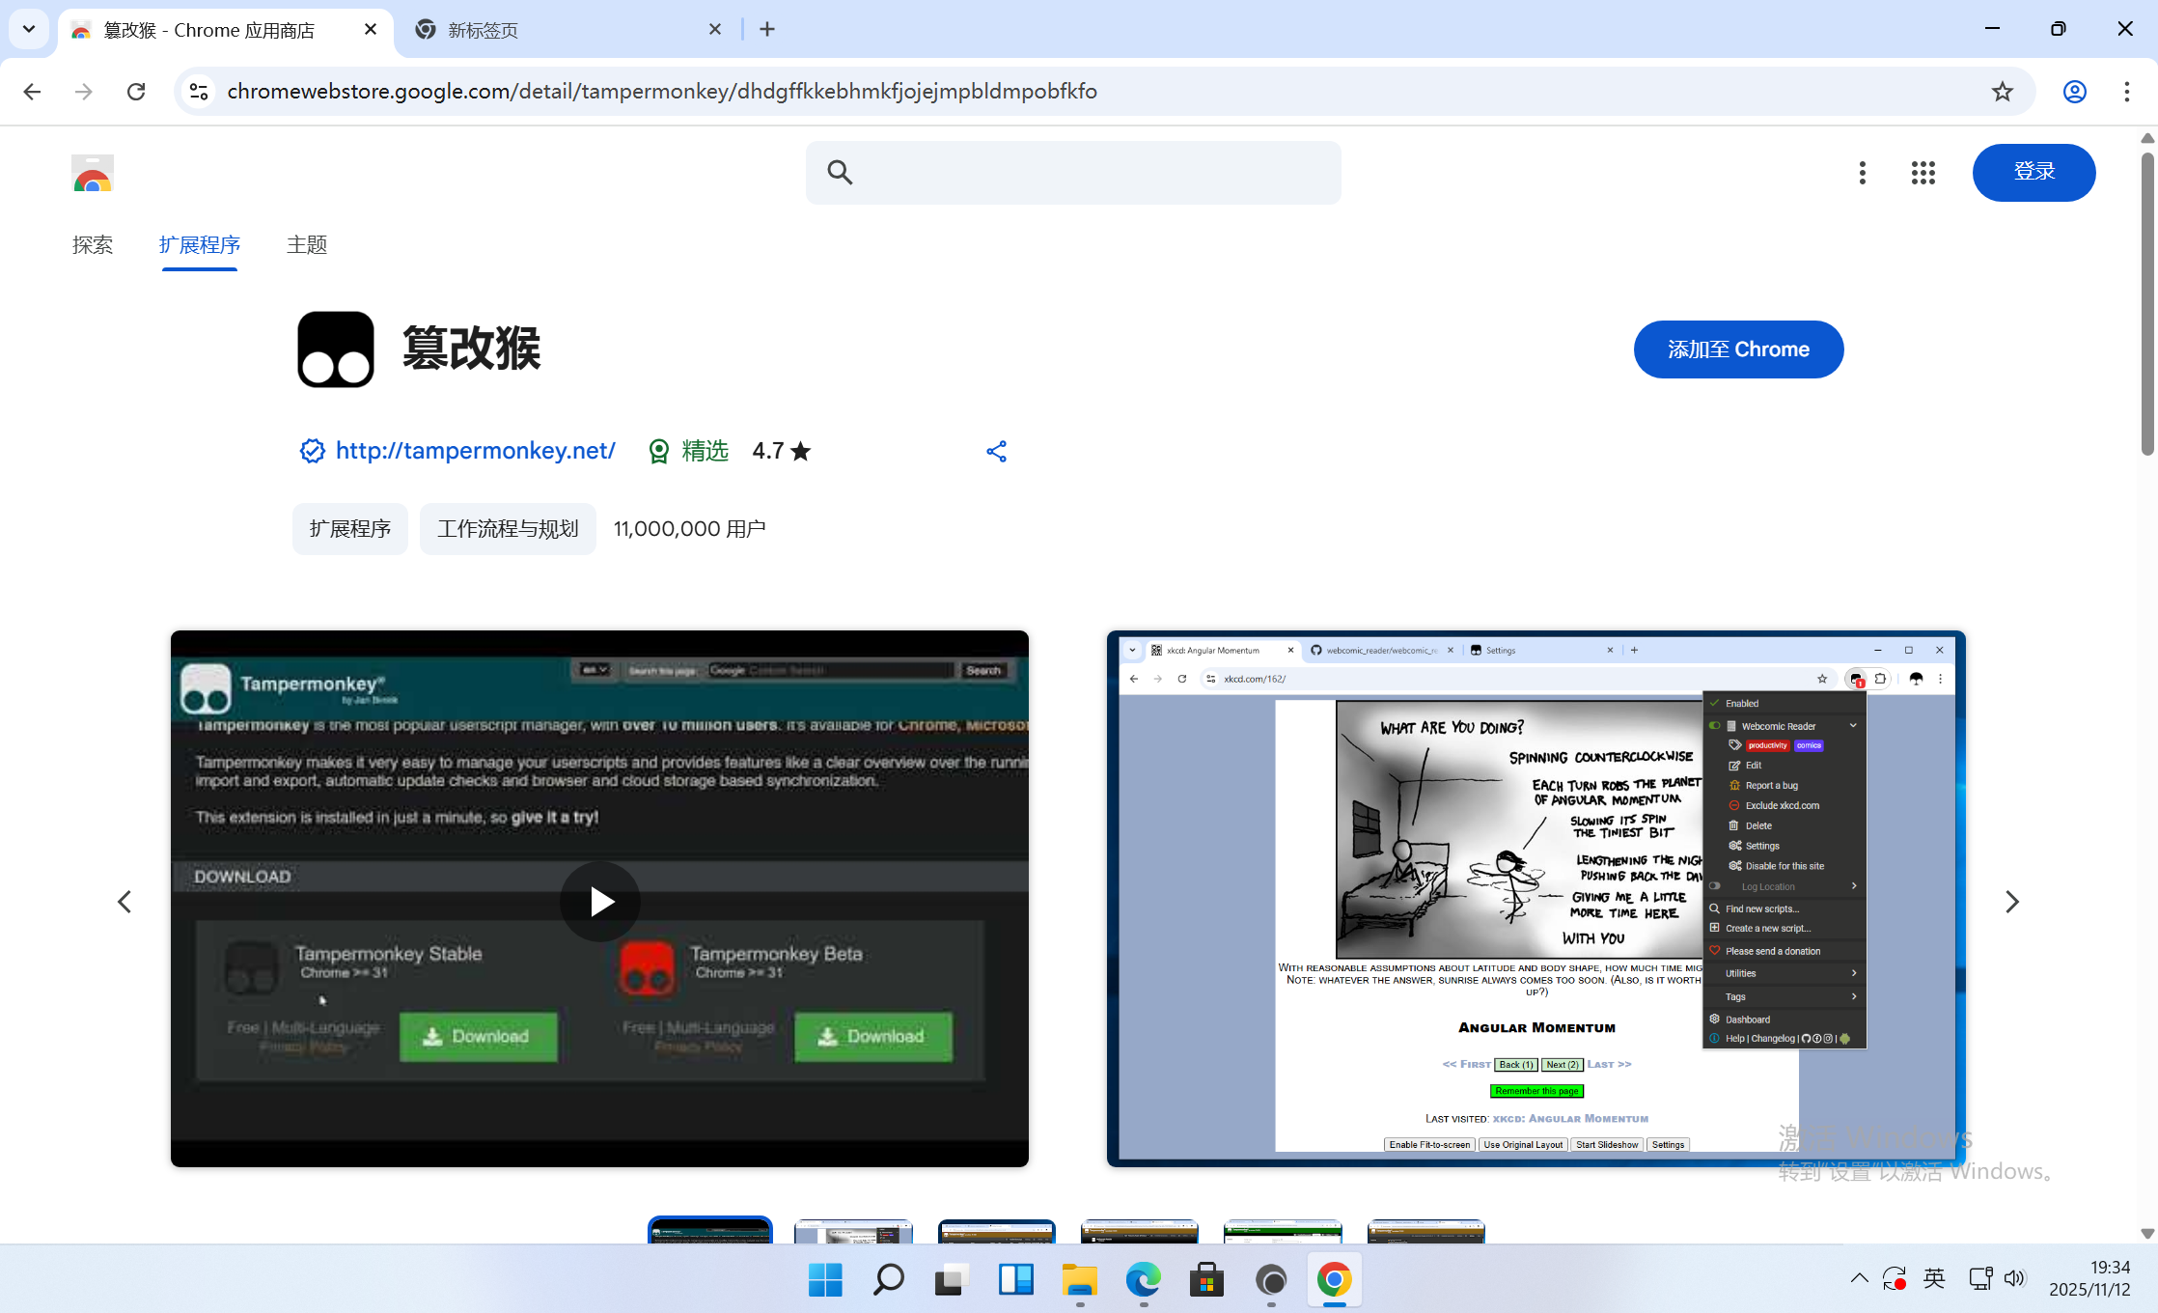Click the right arrow to view next screenshot
This screenshot has height=1313, width=2158.
(x=2011, y=901)
